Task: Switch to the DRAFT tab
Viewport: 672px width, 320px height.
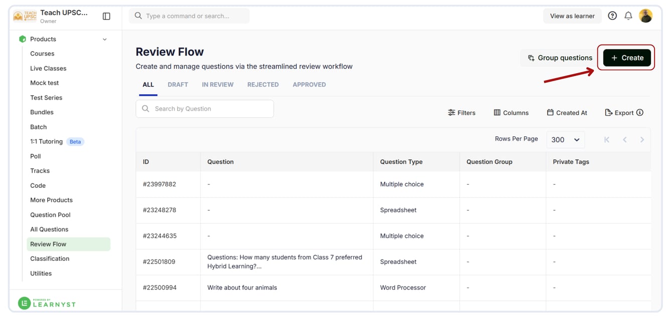Action: pos(178,85)
